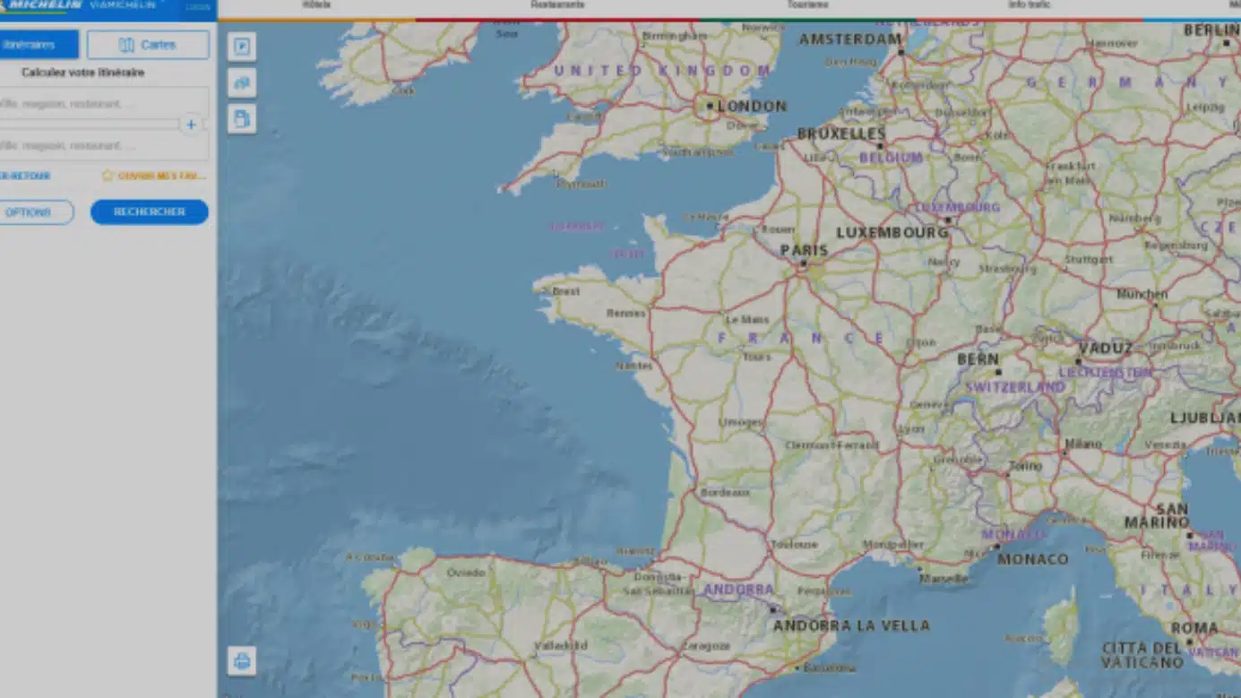
Task: Click the SWITZERLAND country label
Action: click(1015, 387)
